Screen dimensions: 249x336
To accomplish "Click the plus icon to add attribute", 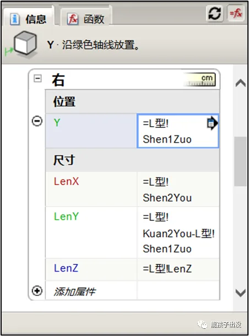I will point(37,291).
